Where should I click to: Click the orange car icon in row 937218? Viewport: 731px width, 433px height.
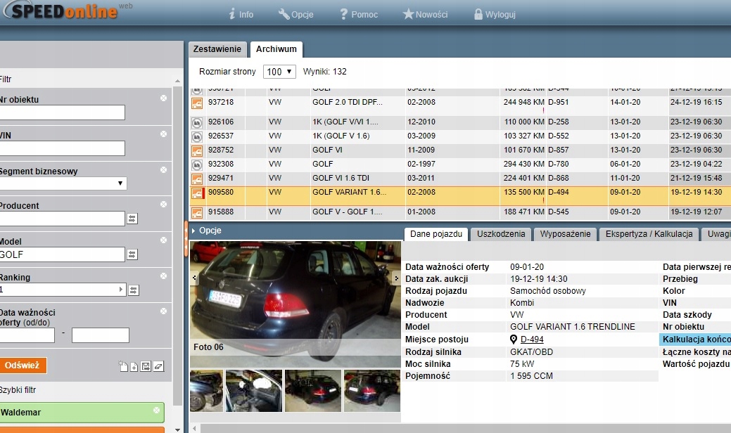click(197, 103)
